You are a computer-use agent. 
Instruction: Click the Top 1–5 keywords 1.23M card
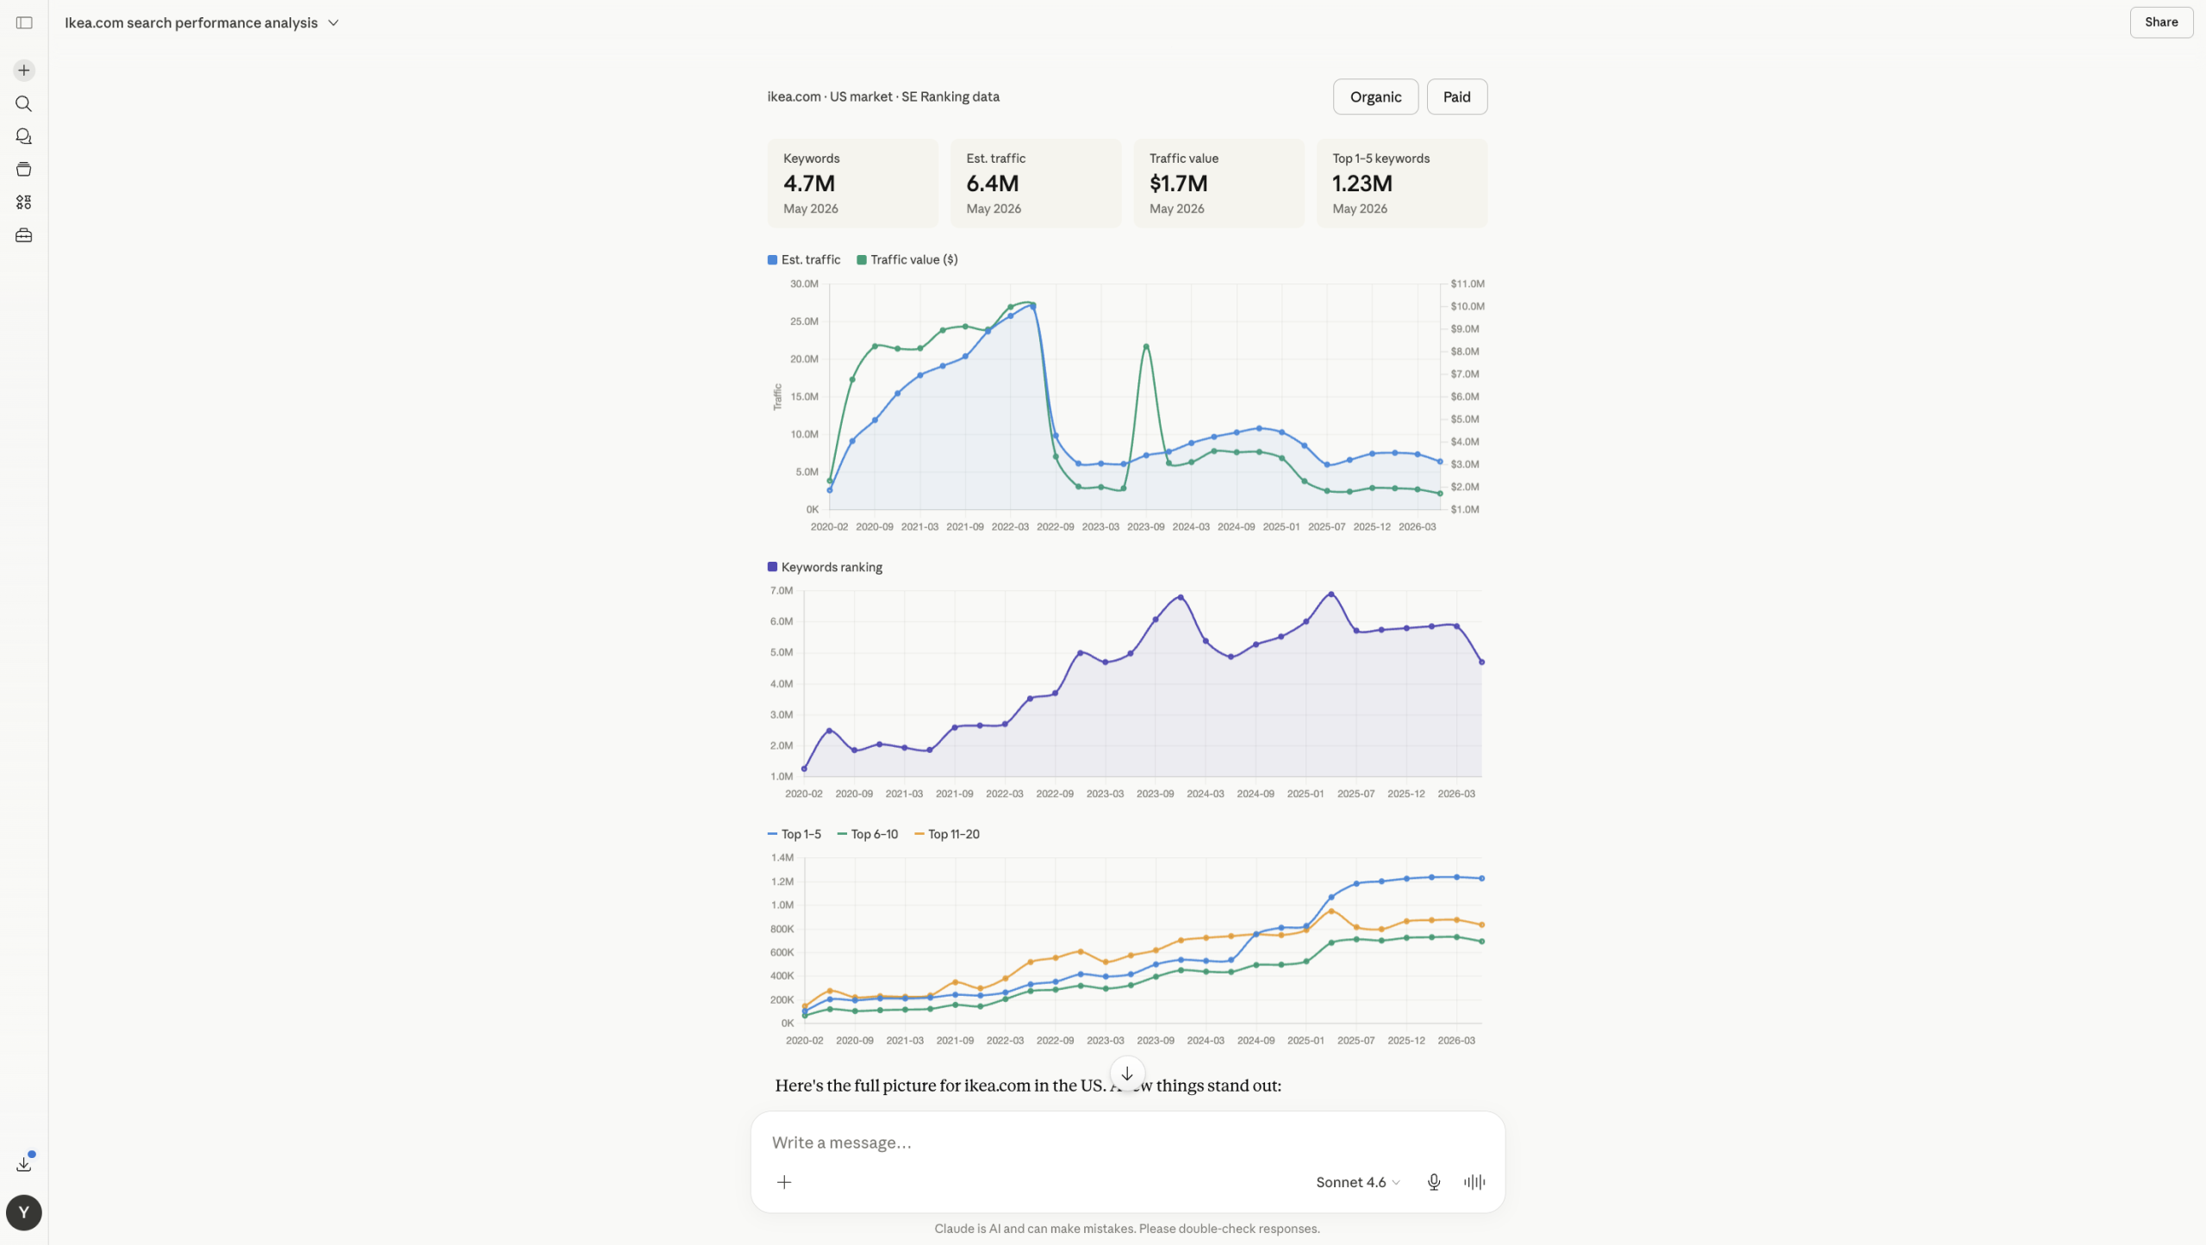click(x=1402, y=184)
